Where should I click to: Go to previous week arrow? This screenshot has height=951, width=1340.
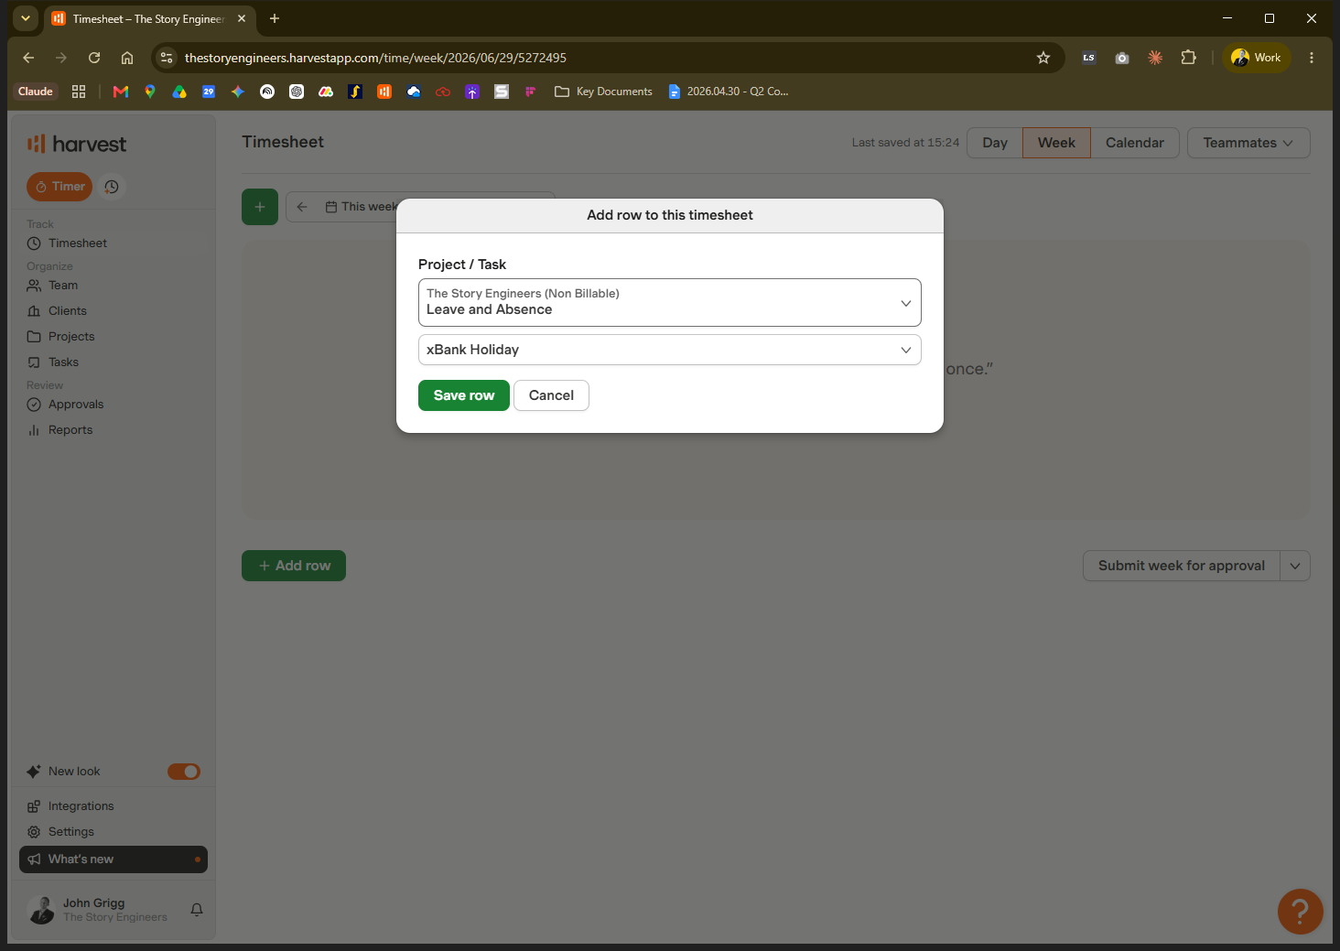(x=302, y=207)
